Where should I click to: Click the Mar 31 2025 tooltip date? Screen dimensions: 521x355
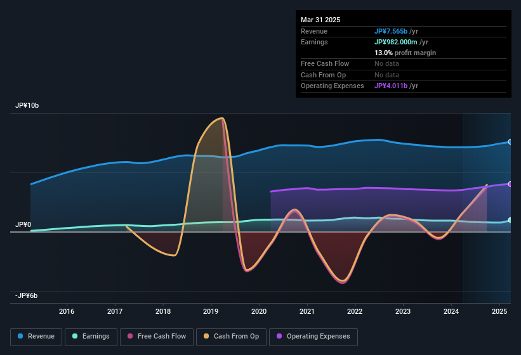coord(320,20)
